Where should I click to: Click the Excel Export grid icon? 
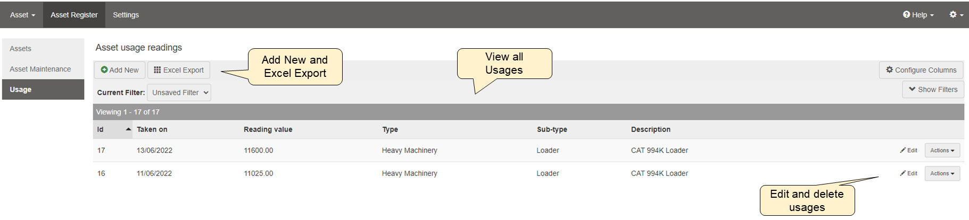(158, 70)
